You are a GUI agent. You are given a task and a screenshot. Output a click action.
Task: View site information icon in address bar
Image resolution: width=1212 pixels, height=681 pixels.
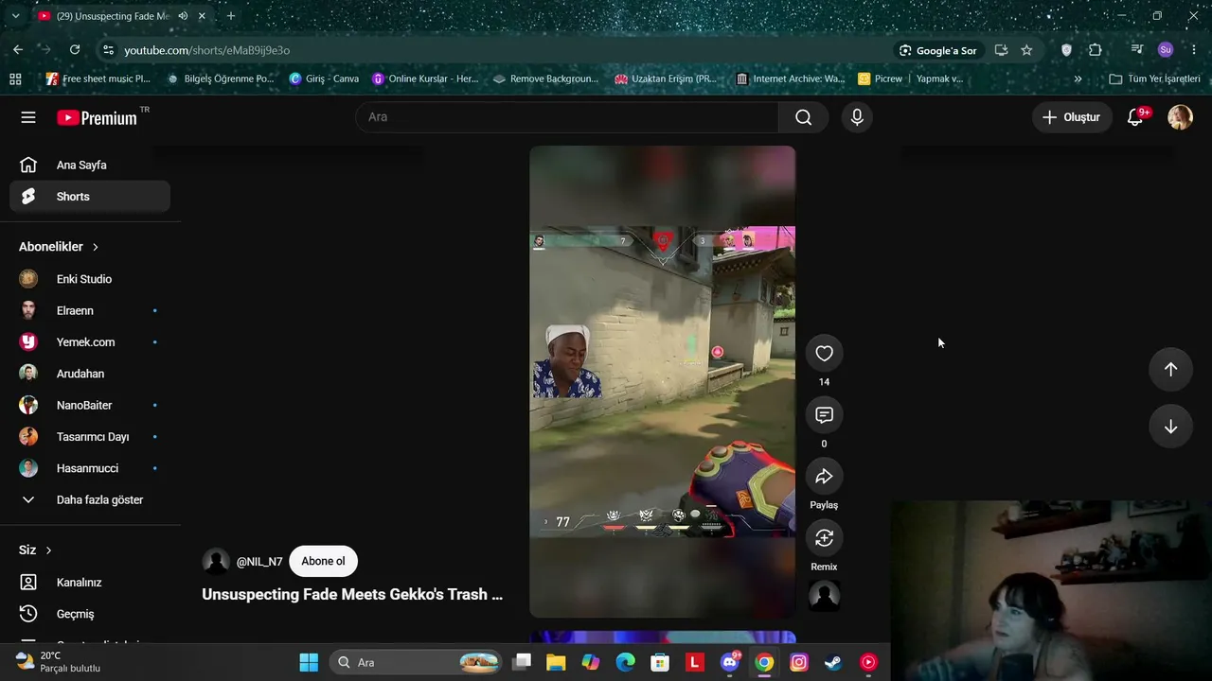[108, 50]
